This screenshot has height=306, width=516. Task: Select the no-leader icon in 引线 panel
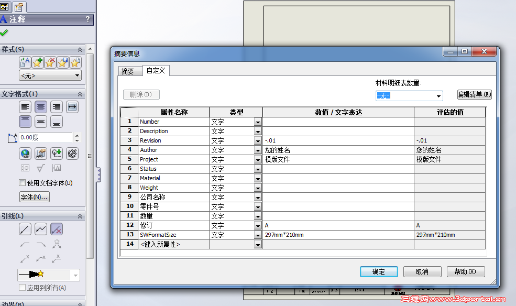click(x=56, y=229)
